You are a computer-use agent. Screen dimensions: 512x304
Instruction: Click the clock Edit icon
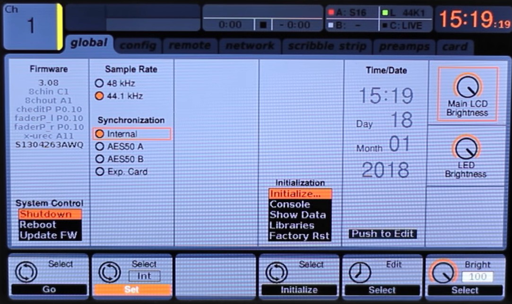[x=359, y=272]
